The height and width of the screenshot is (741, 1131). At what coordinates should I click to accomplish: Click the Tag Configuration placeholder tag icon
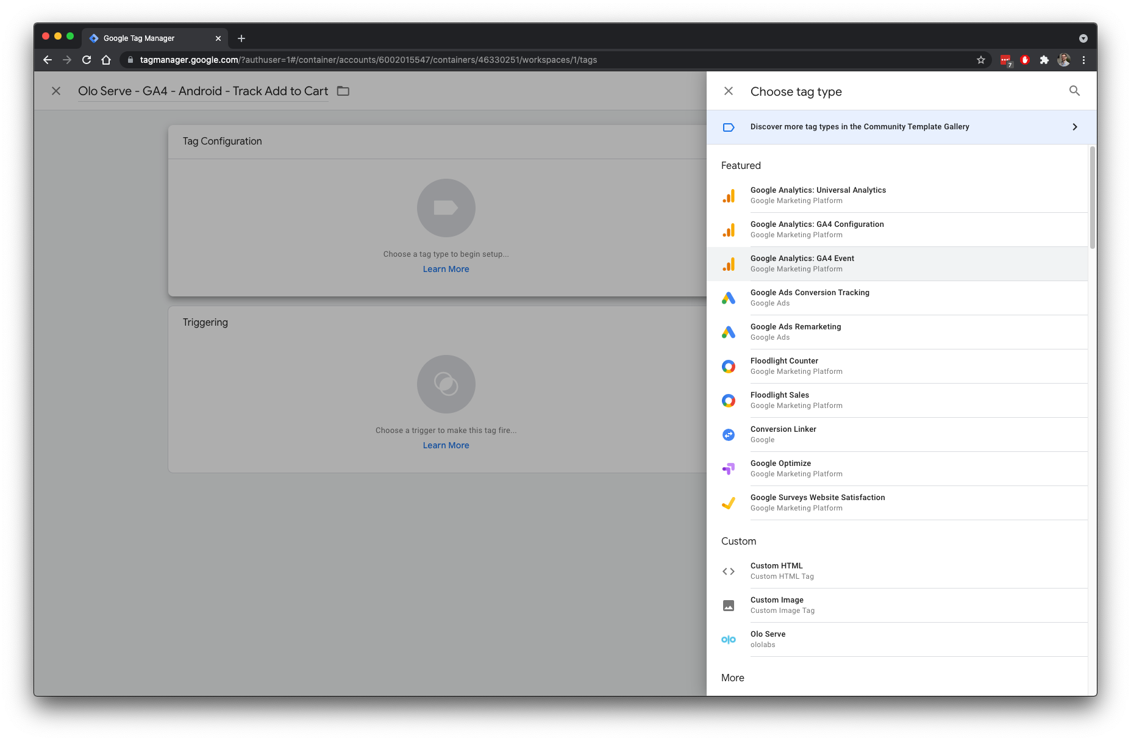pyautogui.click(x=446, y=208)
